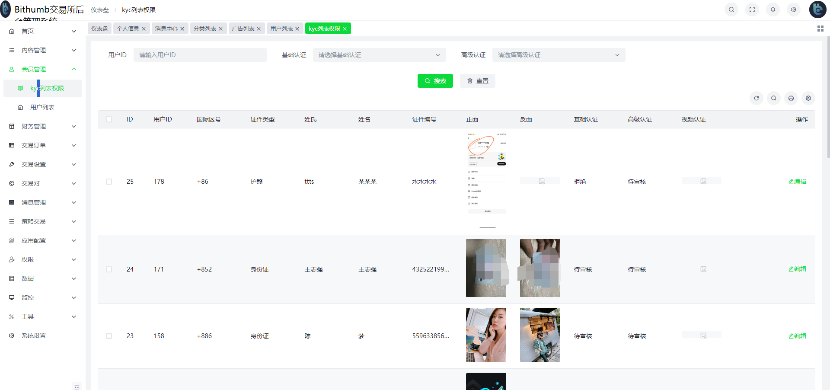Click the fullscreen icon in top header
This screenshot has width=830, height=390.
pyautogui.click(x=752, y=10)
